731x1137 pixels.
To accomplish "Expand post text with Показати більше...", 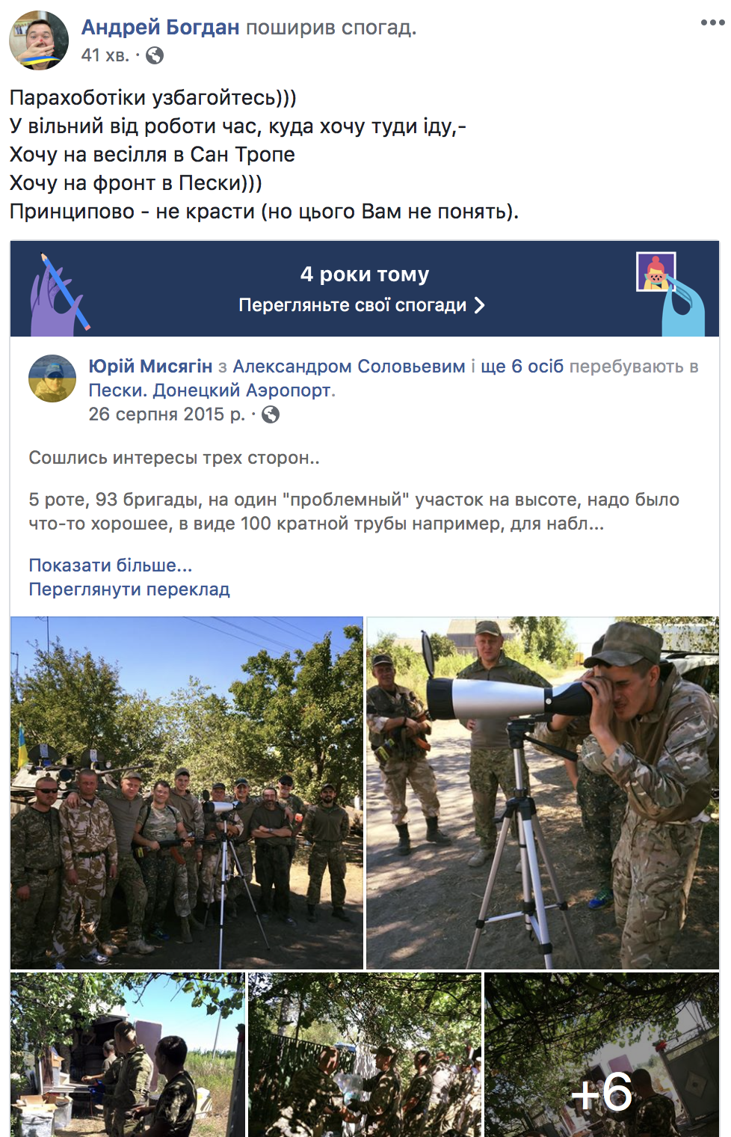I will click(111, 566).
